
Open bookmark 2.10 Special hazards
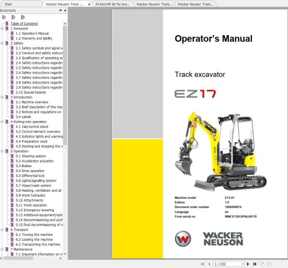coord(31,92)
